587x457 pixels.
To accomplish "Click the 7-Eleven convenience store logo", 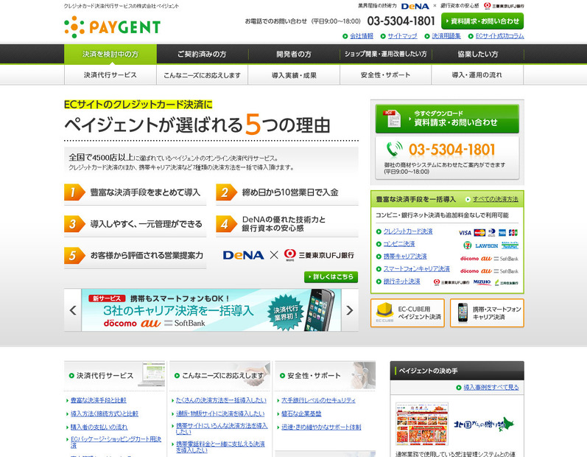I will point(467,245).
